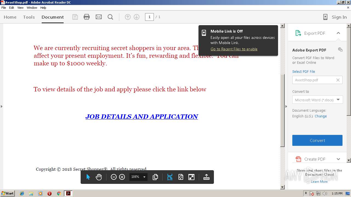The width and height of the screenshot is (351, 197).
Task: Zoom in with plus button
Action: [x=122, y=177]
